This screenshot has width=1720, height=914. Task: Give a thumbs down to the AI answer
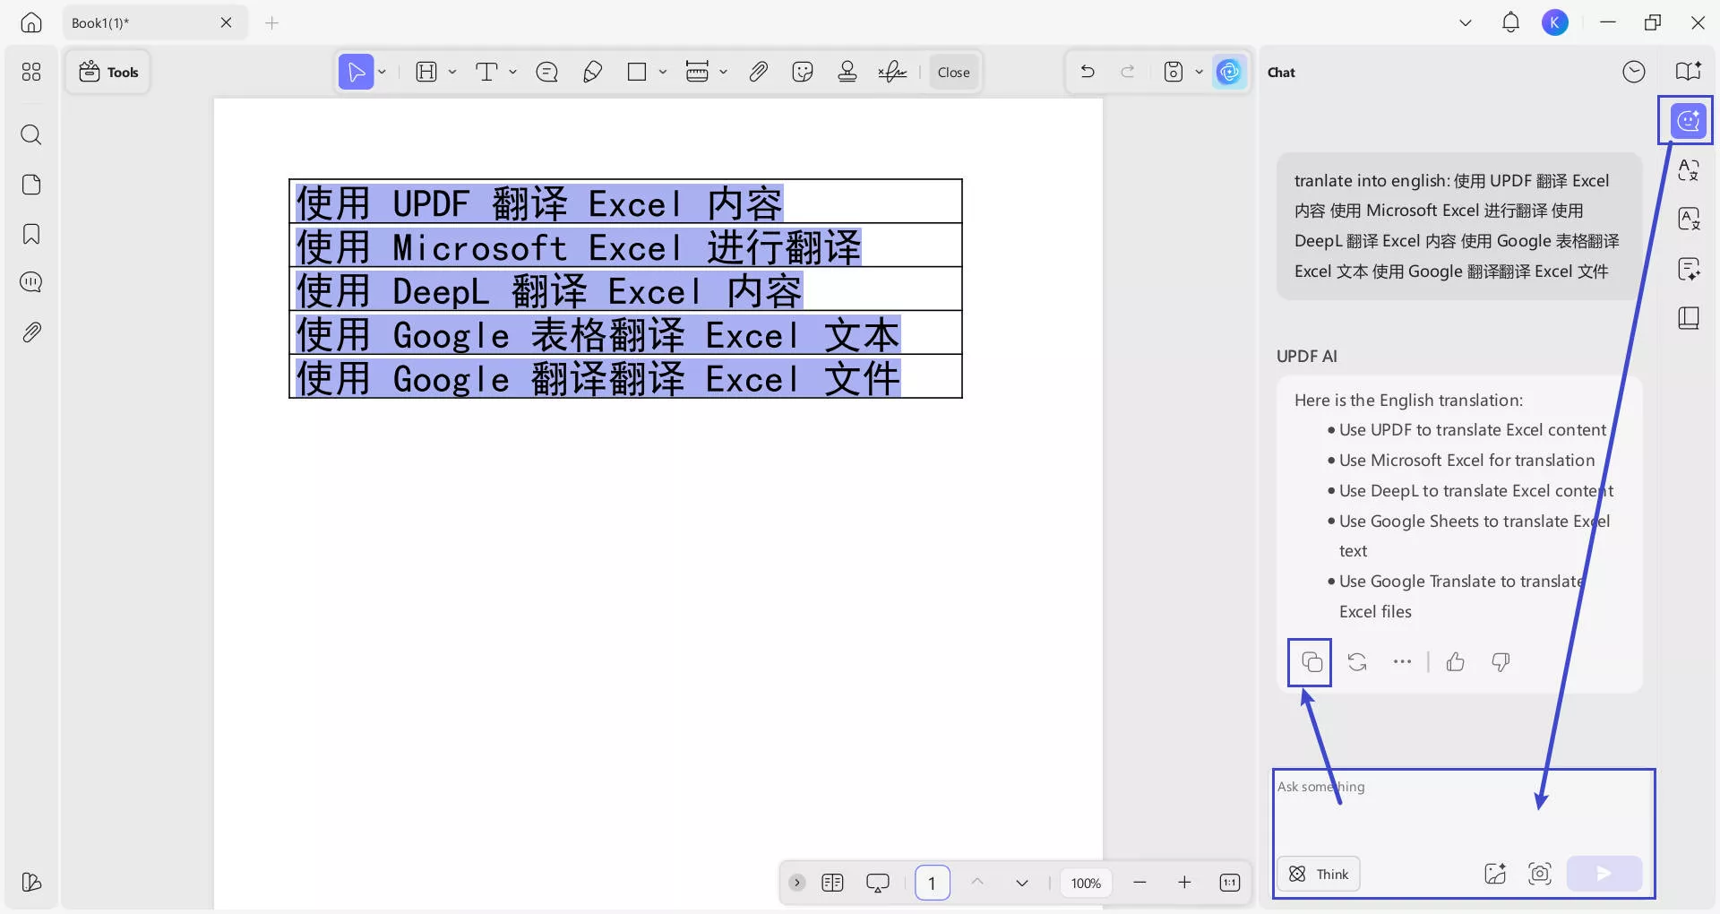[1500, 662]
